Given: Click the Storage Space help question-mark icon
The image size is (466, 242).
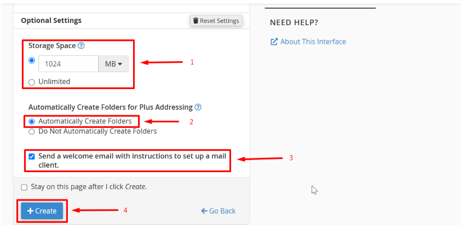Looking at the screenshot, I should point(81,46).
